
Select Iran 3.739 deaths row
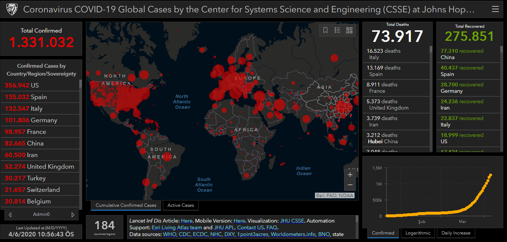pyautogui.click(x=396, y=122)
